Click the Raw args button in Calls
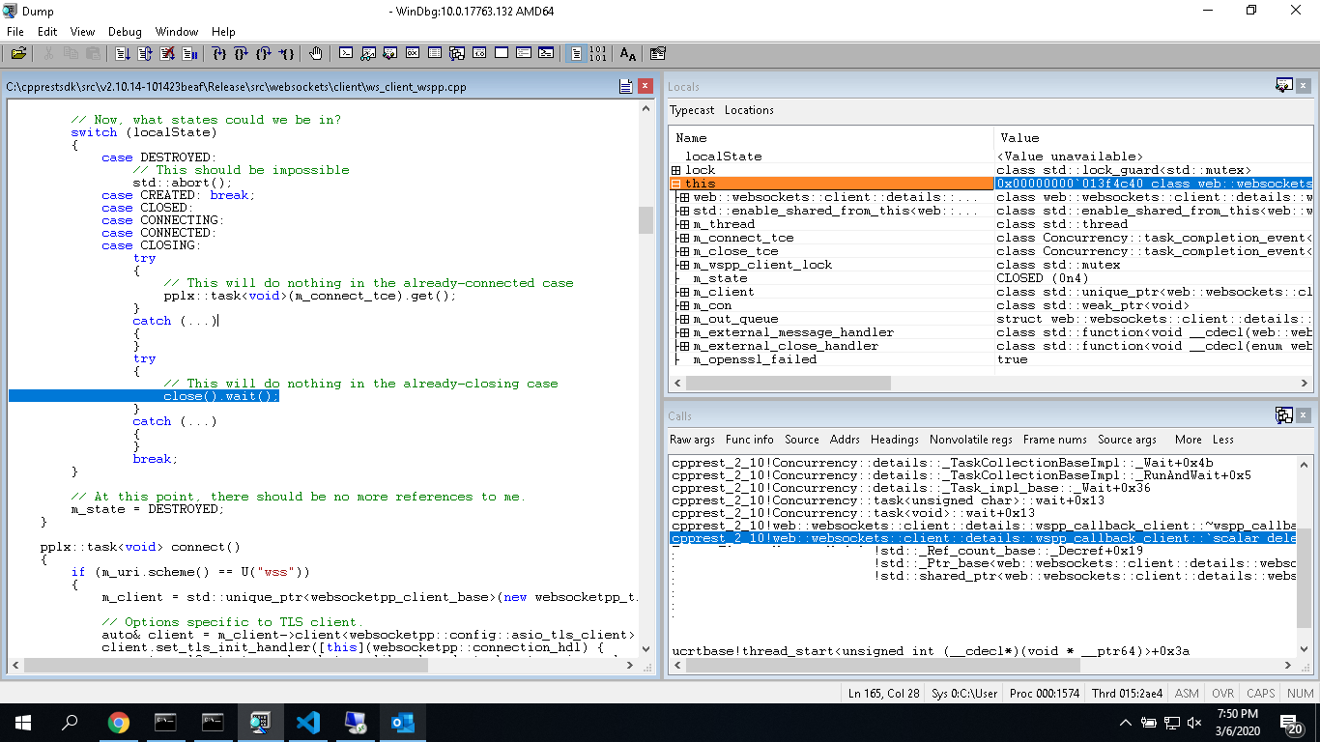The width and height of the screenshot is (1320, 742). pyautogui.click(x=692, y=440)
